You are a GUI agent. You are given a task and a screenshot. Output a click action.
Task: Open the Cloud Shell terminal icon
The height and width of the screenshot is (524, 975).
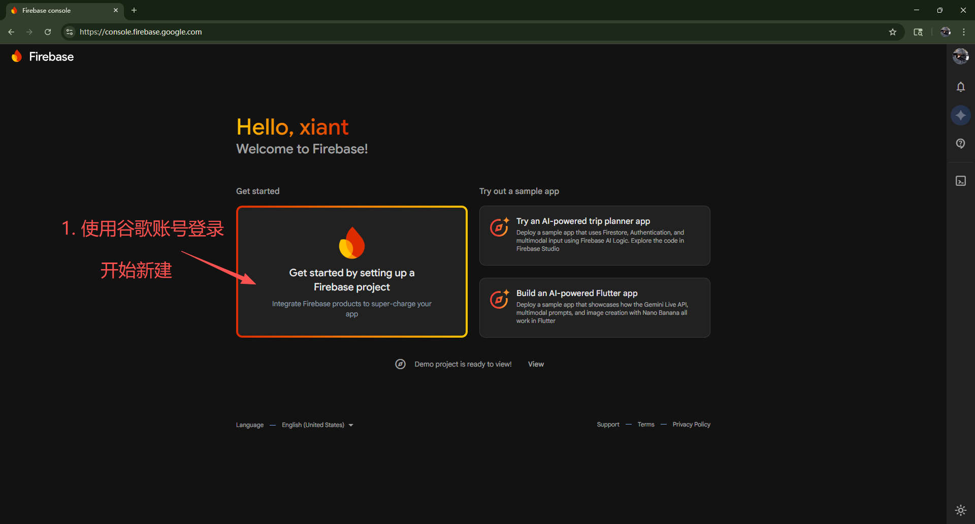point(960,181)
